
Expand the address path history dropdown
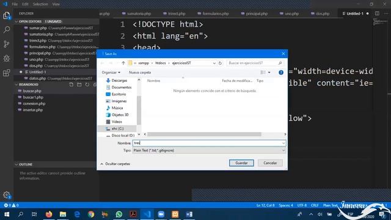(214, 63)
